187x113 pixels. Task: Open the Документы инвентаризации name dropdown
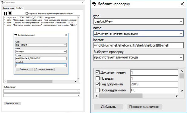coord(181,33)
